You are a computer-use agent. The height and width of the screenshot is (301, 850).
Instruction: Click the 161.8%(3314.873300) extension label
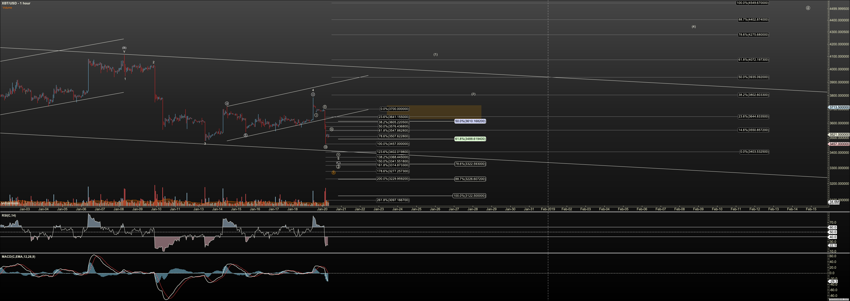(393, 165)
